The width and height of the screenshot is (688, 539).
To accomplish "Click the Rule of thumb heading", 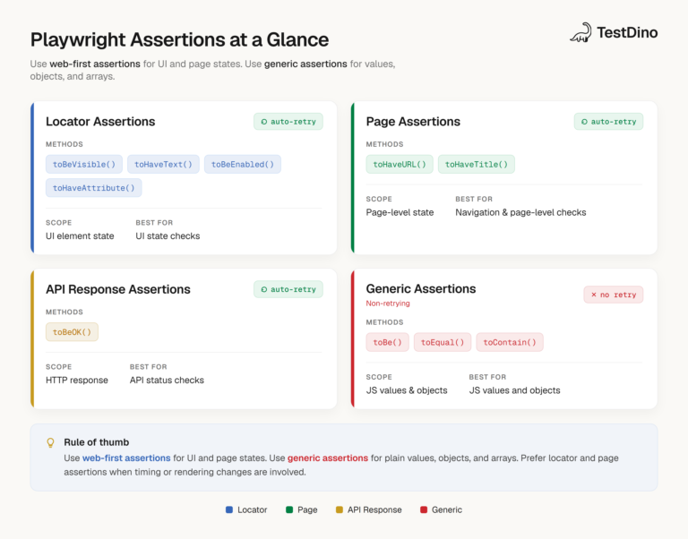I will coord(97,442).
